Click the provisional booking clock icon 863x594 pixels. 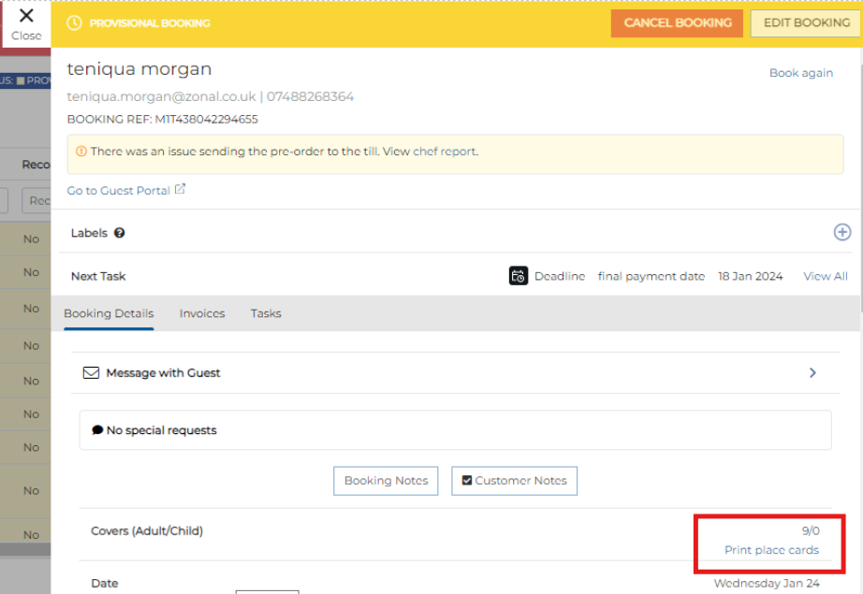tap(75, 23)
